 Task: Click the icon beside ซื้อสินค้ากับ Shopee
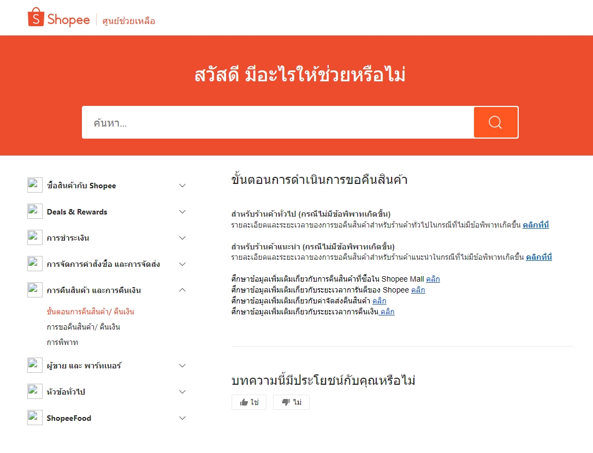(35, 185)
